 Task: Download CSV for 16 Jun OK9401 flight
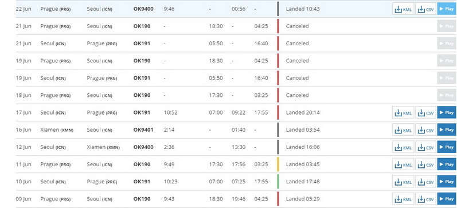425,129
